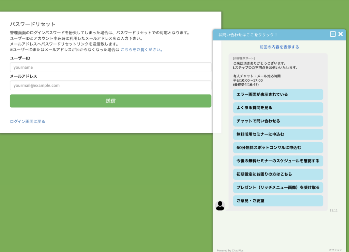Click the ユーザーID input field
The width and height of the screenshot is (349, 252).
pyautogui.click(x=110, y=67)
